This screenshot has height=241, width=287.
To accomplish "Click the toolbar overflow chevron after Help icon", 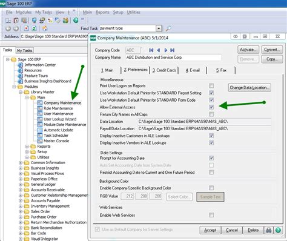I will coord(82,19).
